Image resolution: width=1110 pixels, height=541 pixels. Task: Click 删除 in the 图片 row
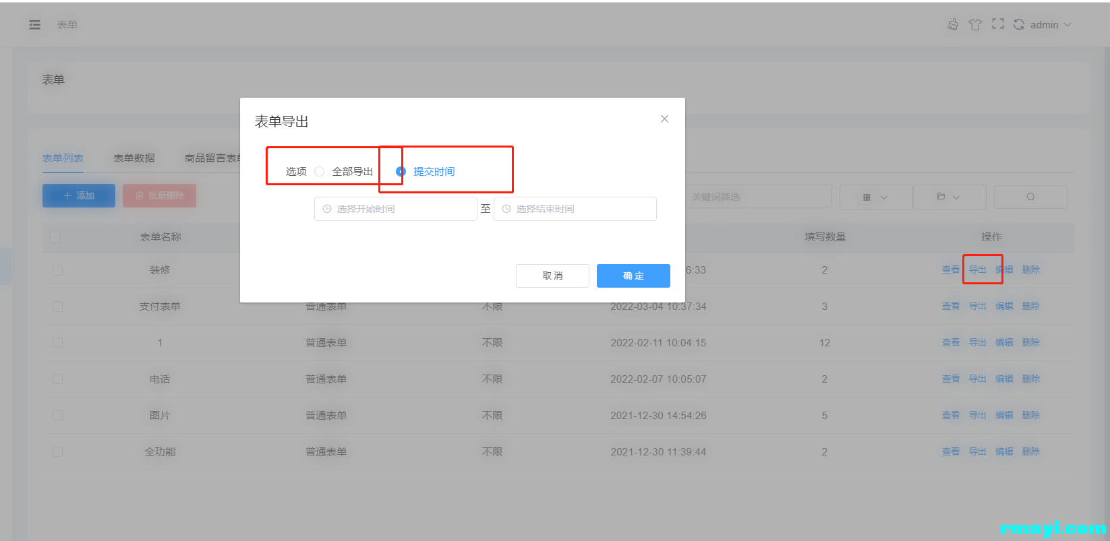[x=1031, y=415]
